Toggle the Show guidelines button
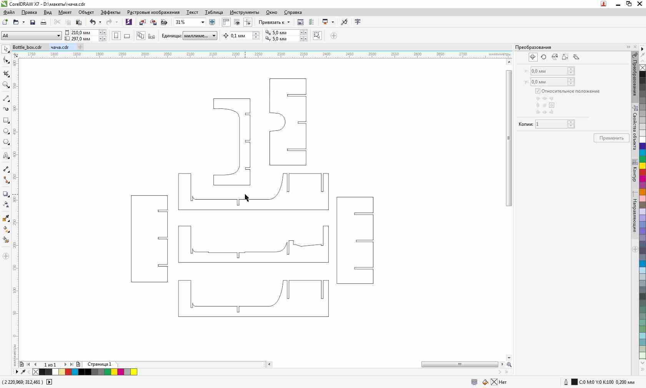This screenshot has height=388, width=646. [x=248, y=22]
